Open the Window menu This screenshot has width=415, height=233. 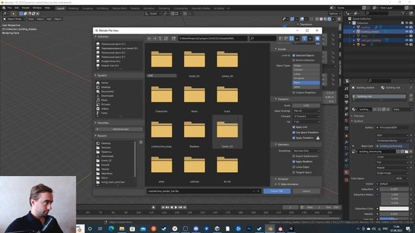click(x=37, y=8)
